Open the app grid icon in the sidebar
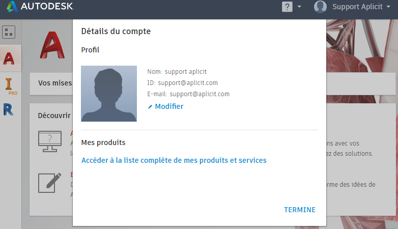 tap(9, 32)
